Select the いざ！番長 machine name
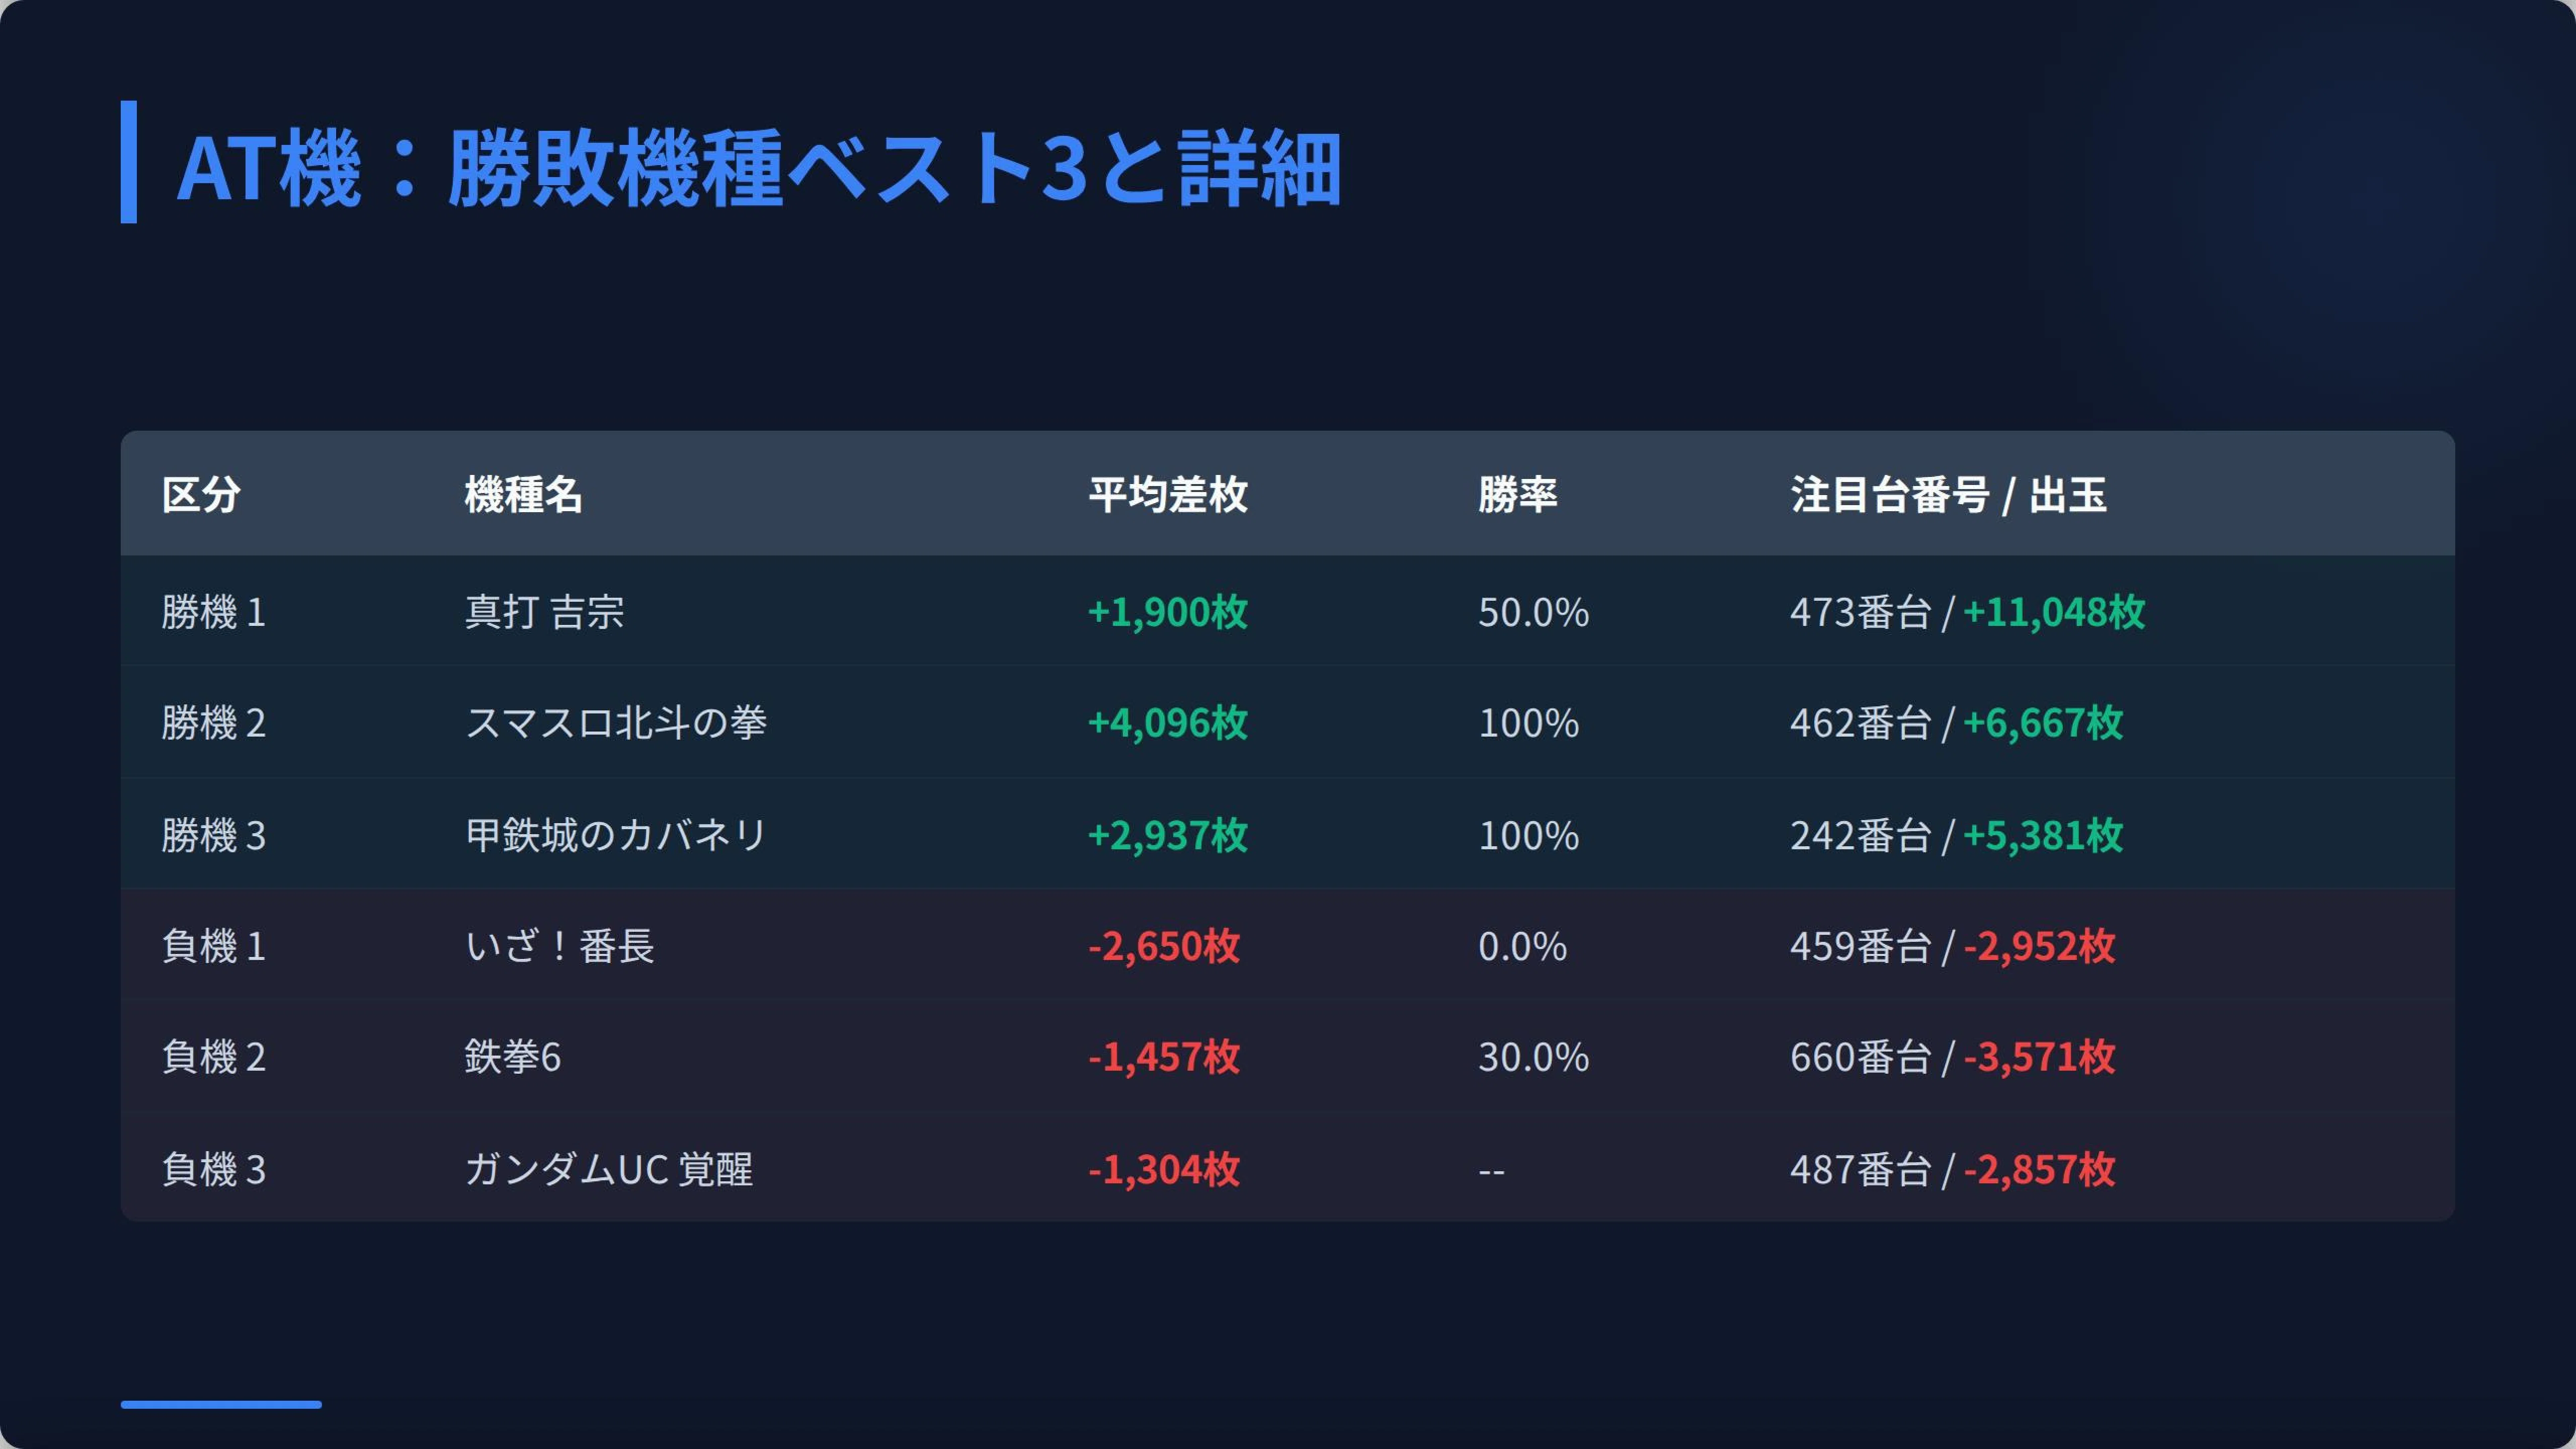This screenshot has height=1449, width=2576. pyautogui.click(x=560, y=946)
